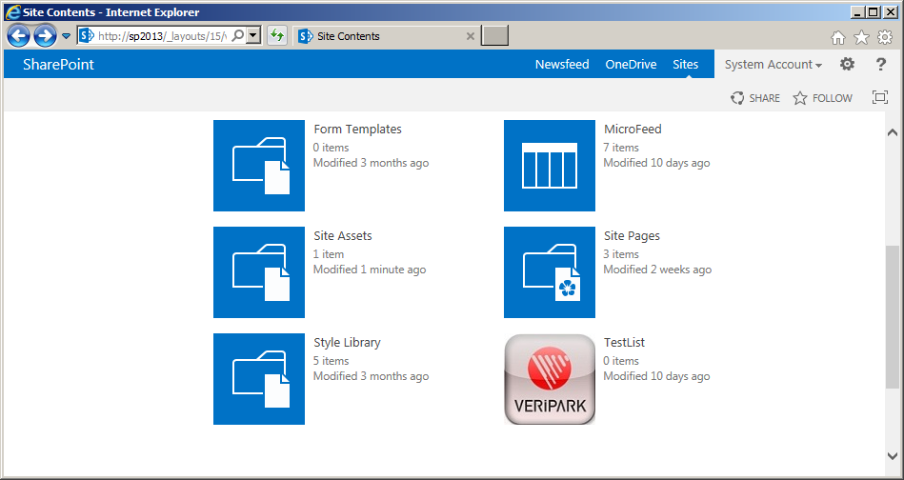The image size is (904, 480).
Task: Click the SharePoint brand title
Action: coord(58,65)
